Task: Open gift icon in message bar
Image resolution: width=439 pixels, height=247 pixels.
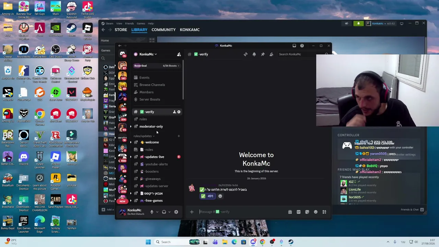Action: click(290, 212)
